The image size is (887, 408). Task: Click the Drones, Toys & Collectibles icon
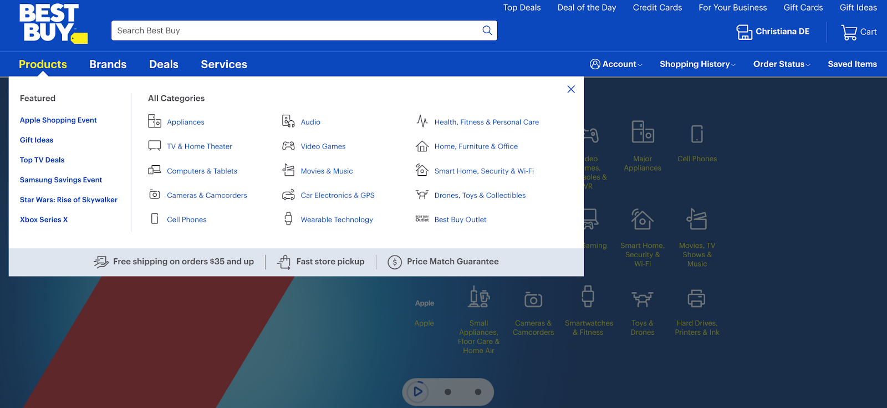tap(422, 195)
